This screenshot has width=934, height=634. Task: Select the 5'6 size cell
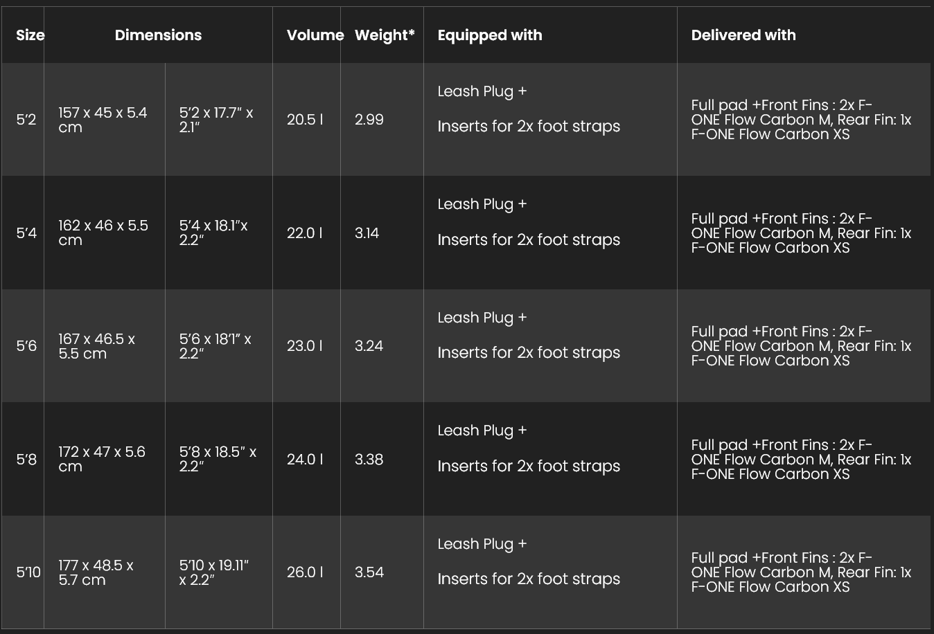tap(26, 346)
